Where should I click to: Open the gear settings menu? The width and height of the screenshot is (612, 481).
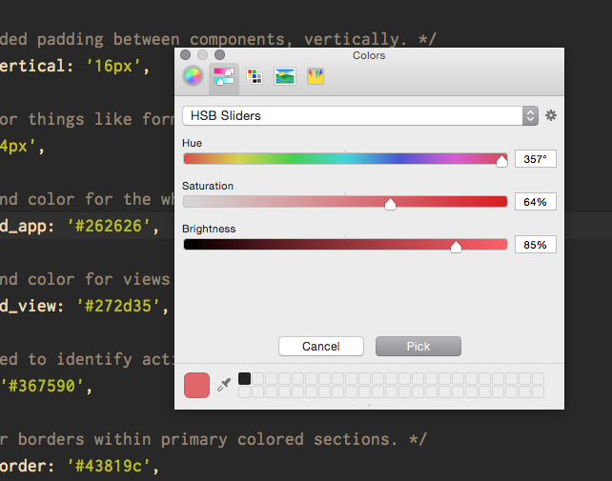(x=551, y=115)
